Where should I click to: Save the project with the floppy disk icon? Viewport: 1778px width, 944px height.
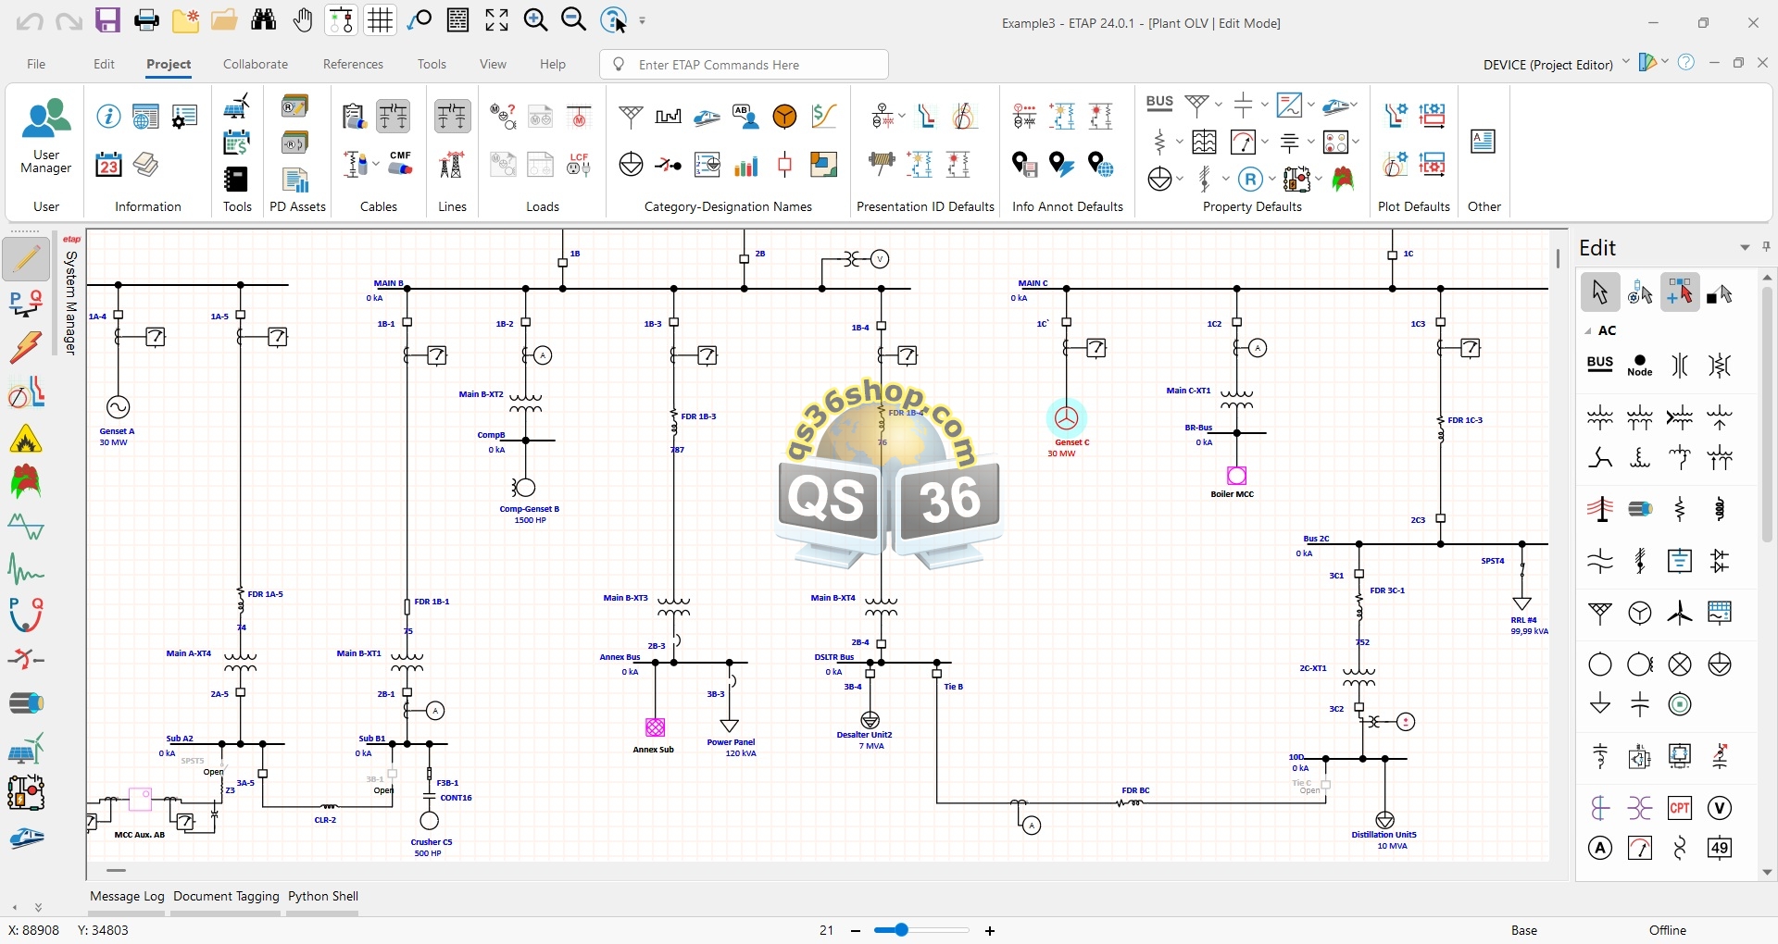click(x=108, y=20)
